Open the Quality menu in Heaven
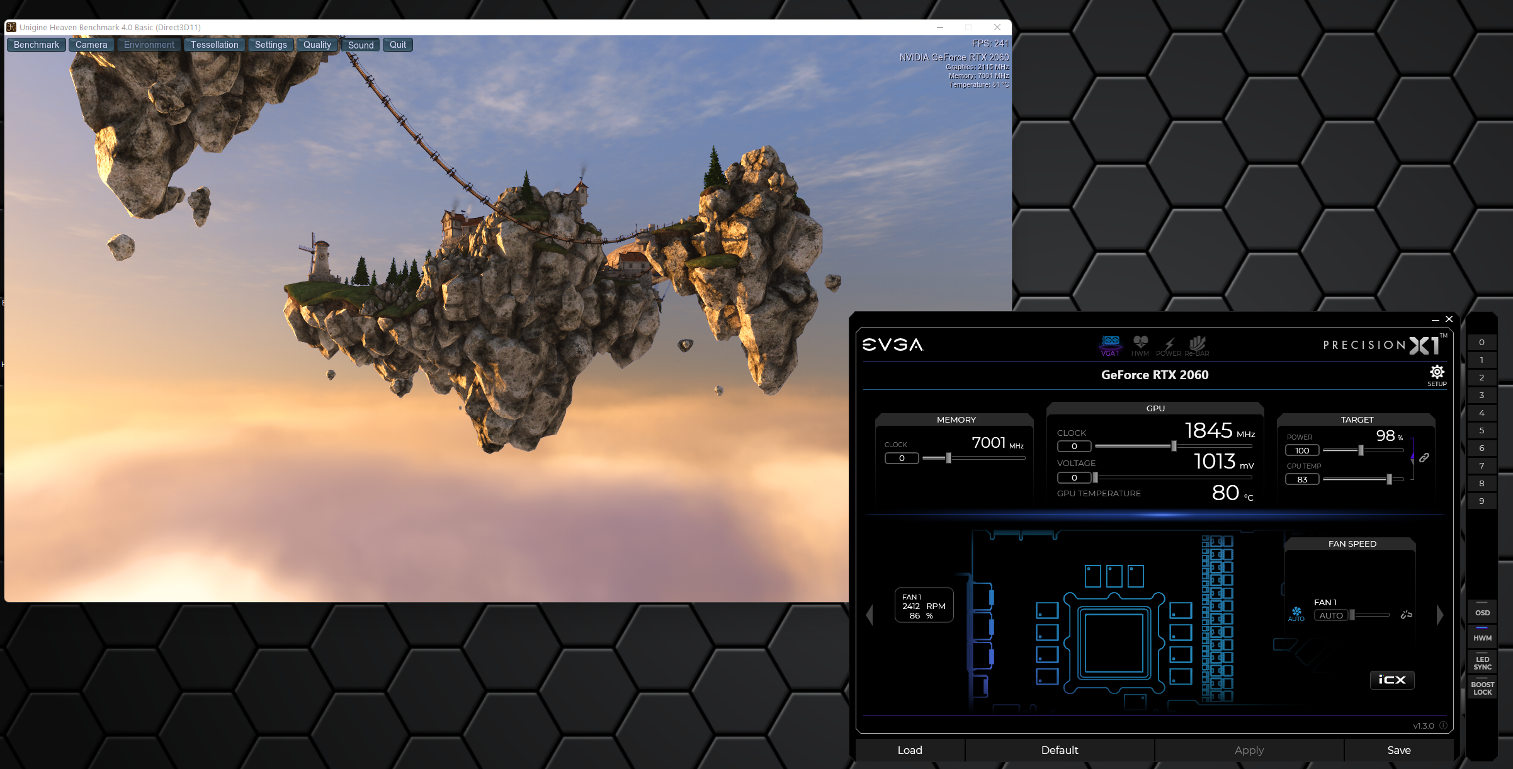1513x769 pixels. (317, 45)
